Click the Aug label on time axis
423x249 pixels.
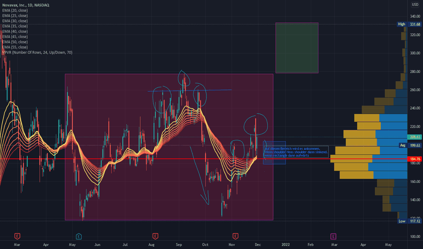pos(151,244)
